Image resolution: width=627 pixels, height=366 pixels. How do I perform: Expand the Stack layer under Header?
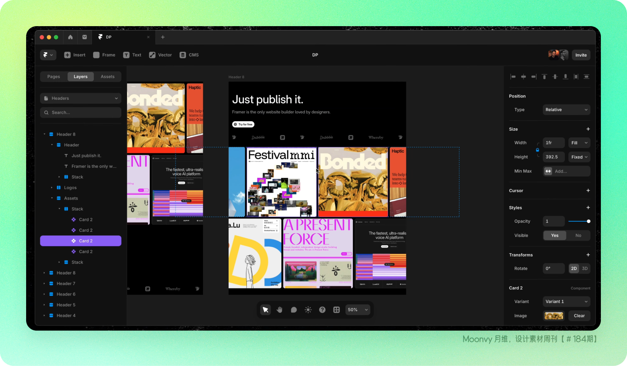pos(59,177)
